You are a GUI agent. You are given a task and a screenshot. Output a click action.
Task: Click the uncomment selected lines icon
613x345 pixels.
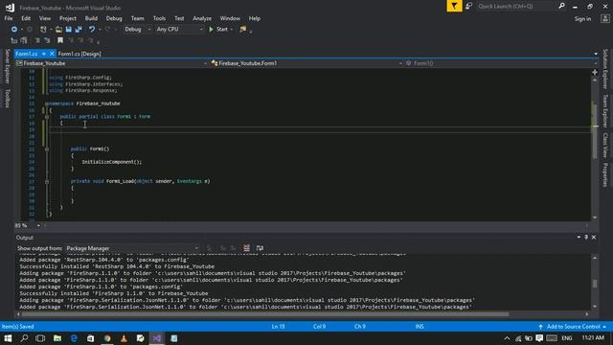point(47,40)
